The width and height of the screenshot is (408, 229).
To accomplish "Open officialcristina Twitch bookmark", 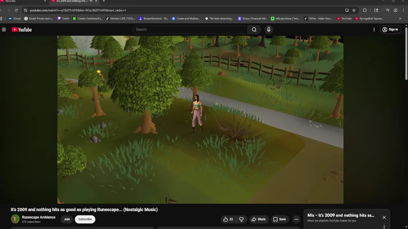I will (x=285, y=18).
